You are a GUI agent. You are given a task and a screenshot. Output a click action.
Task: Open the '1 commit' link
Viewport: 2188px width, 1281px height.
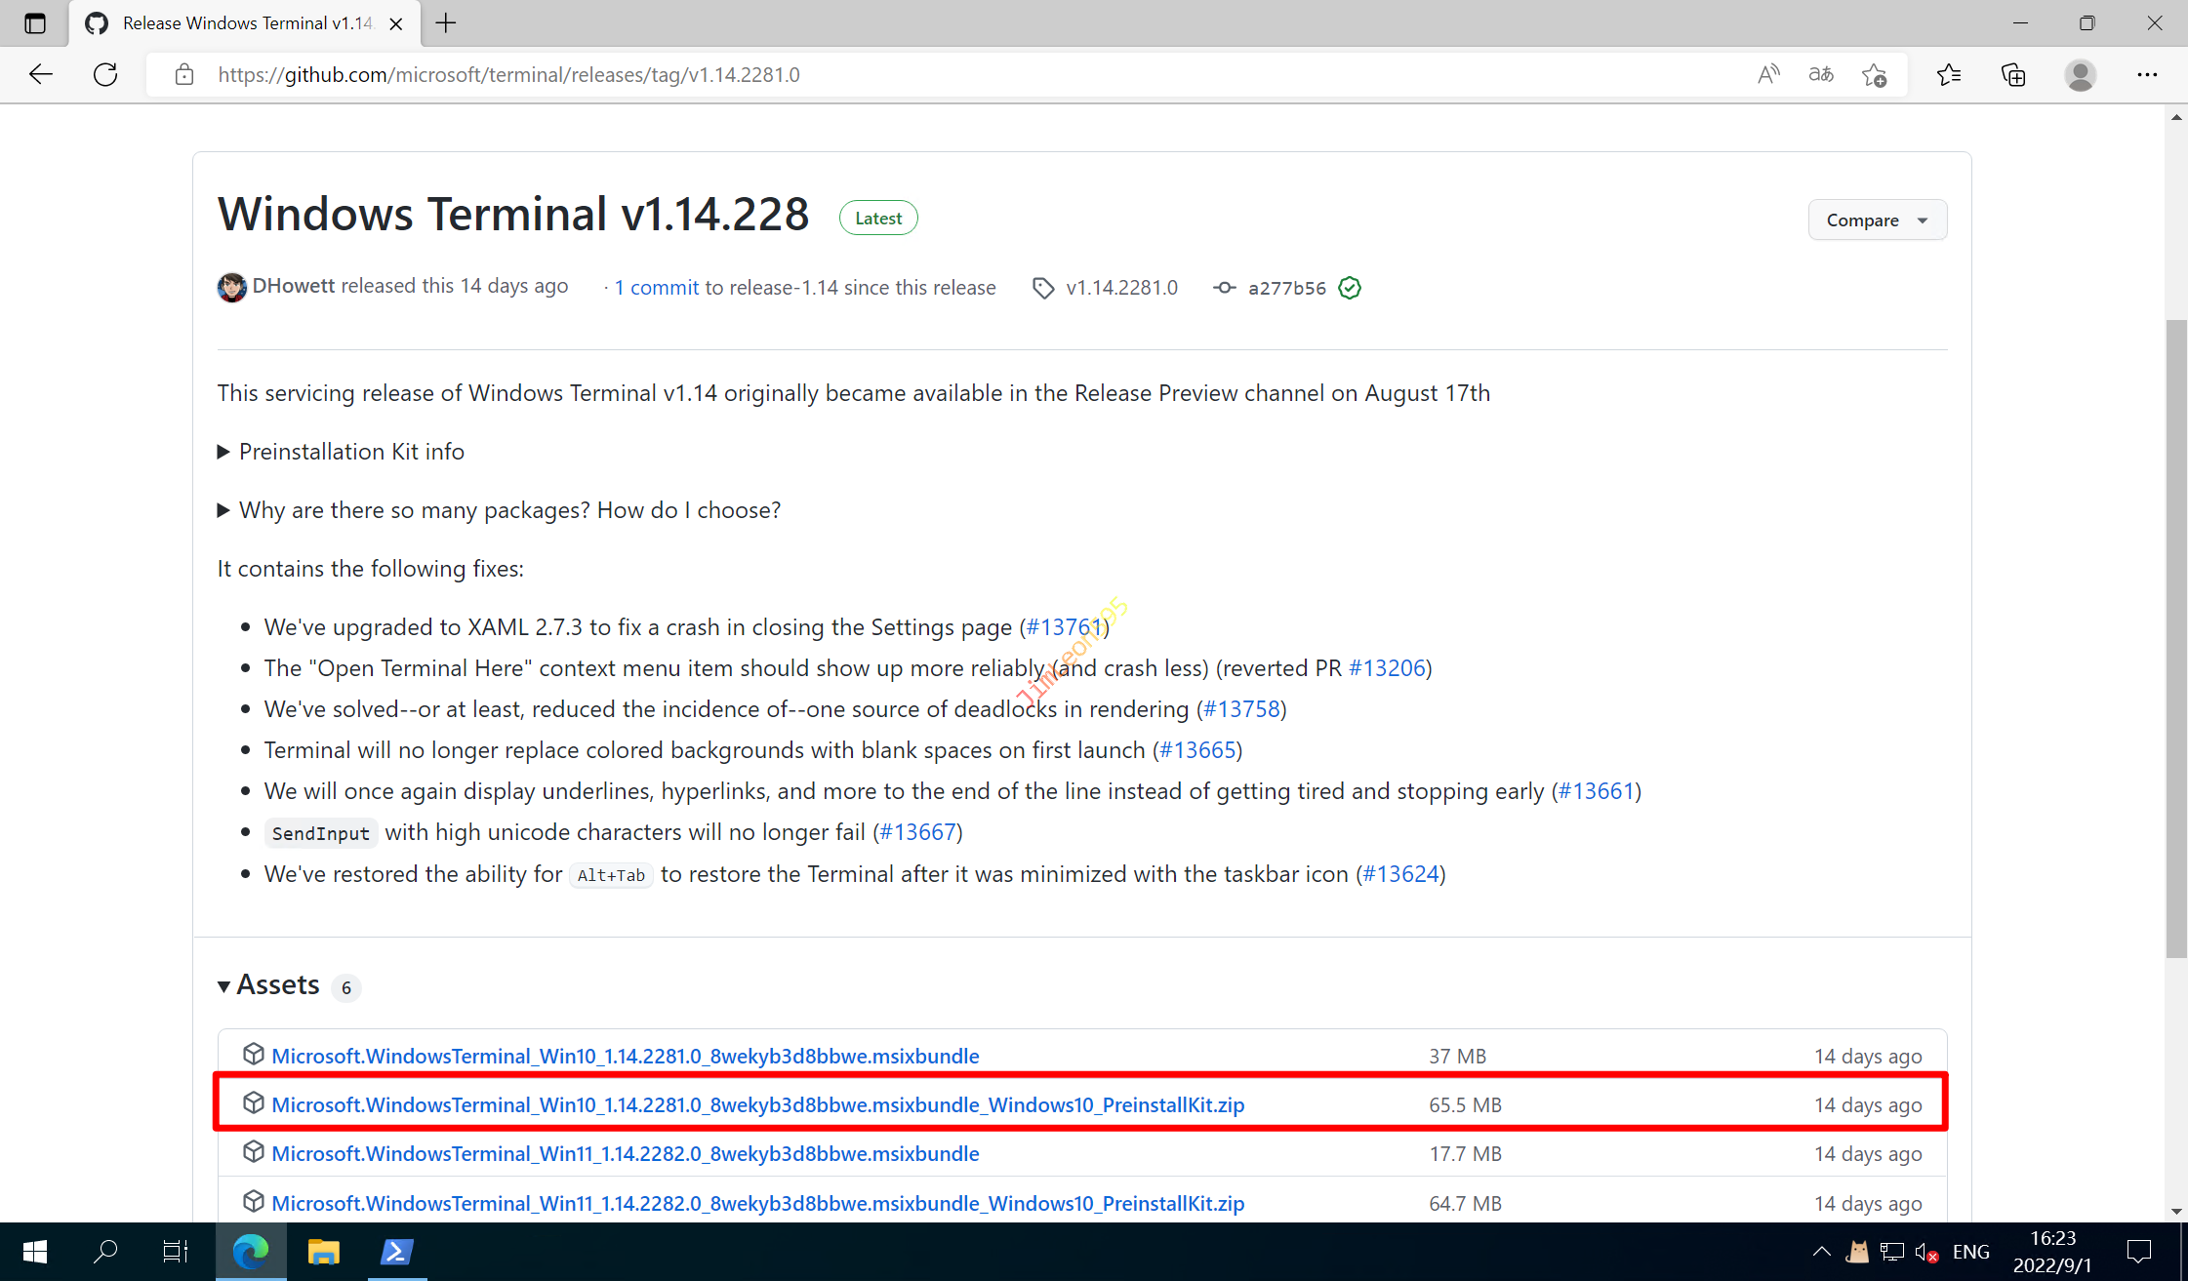tap(656, 288)
